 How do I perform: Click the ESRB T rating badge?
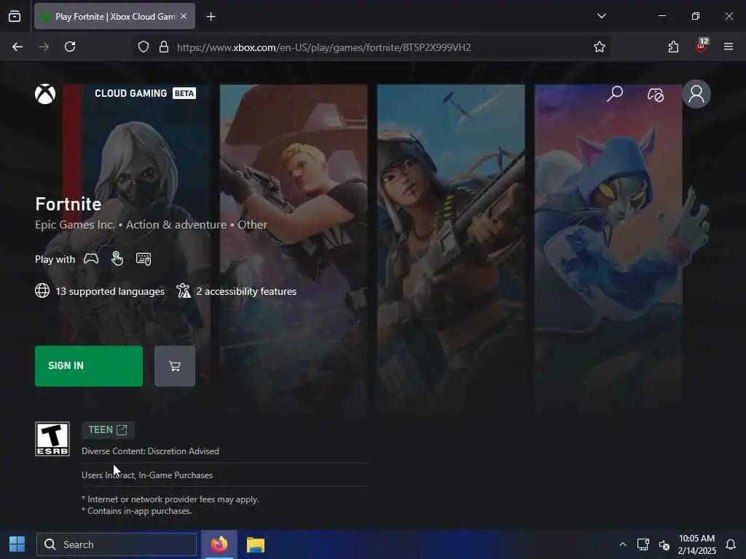tap(52, 439)
